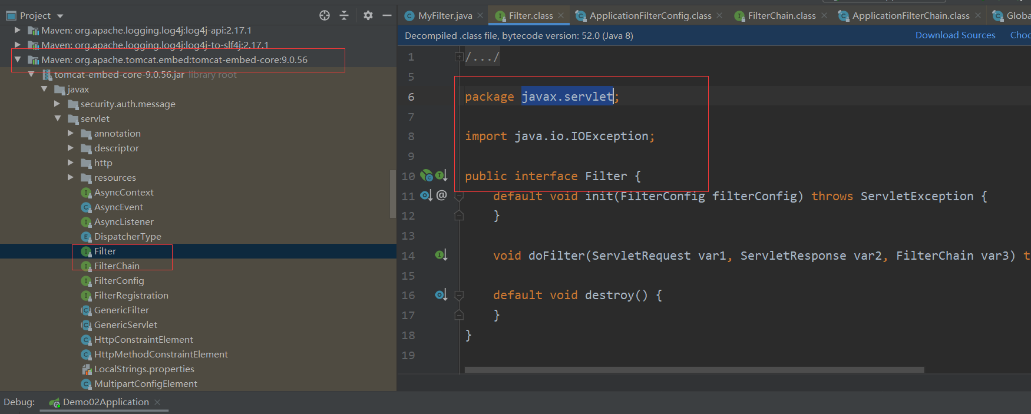Click the Download Sources link
This screenshot has height=414, width=1031.
click(955, 35)
